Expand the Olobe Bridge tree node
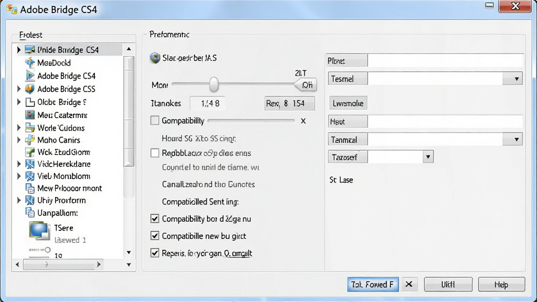537x302 pixels. [19, 102]
